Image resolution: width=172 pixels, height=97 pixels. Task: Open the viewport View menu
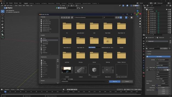click(x=16, y=5)
